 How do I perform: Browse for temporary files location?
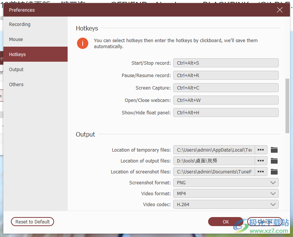[261, 150]
